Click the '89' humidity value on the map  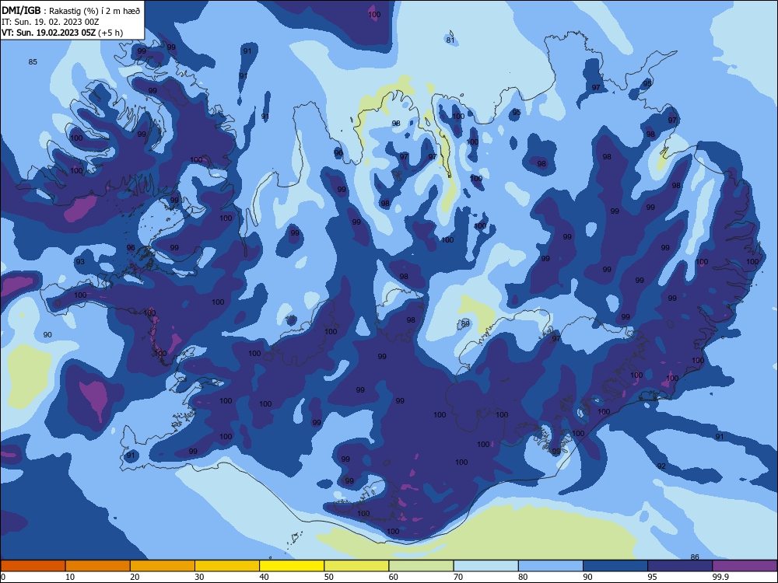(465, 323)
